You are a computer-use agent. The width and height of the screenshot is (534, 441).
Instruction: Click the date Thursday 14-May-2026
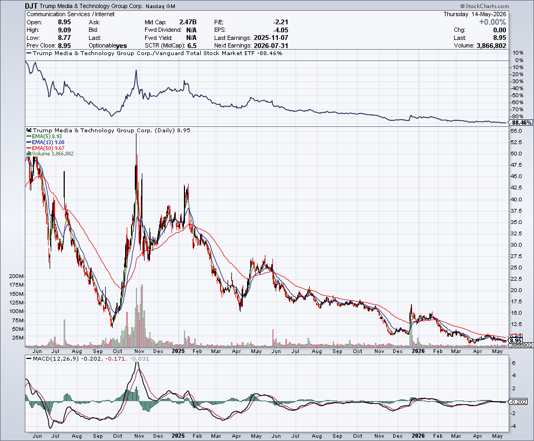[x=475, y=15]
